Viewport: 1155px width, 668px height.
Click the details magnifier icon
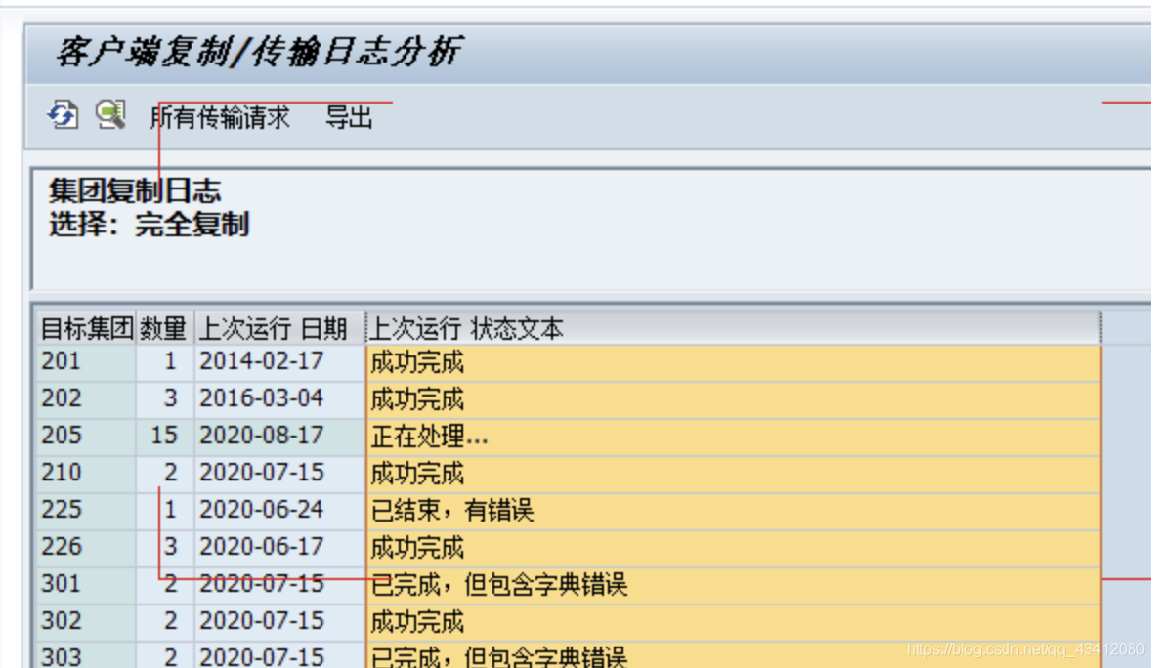tap(110, 115)
